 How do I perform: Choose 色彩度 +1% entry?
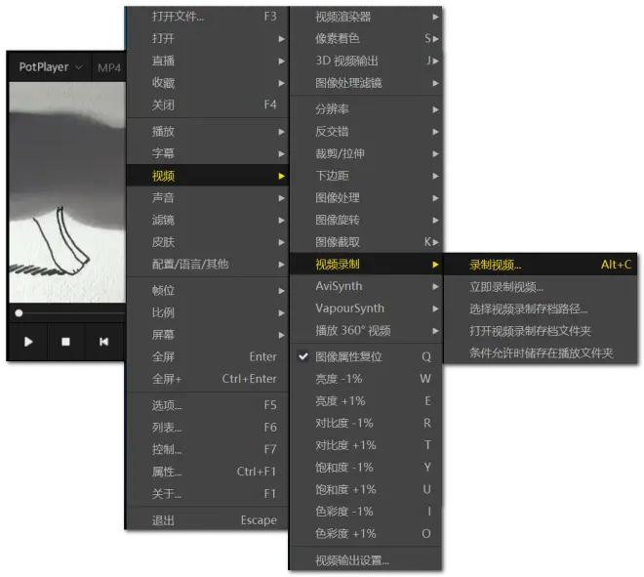point(366,534)
